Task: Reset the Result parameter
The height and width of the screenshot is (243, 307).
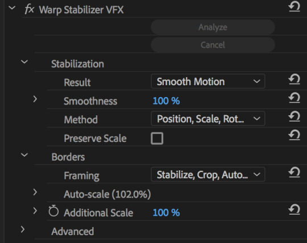Action: point(294,79)
